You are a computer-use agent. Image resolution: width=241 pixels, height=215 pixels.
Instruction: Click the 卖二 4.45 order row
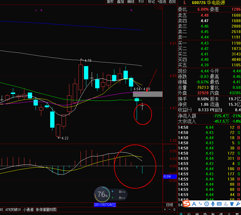[x=209, y=32]
